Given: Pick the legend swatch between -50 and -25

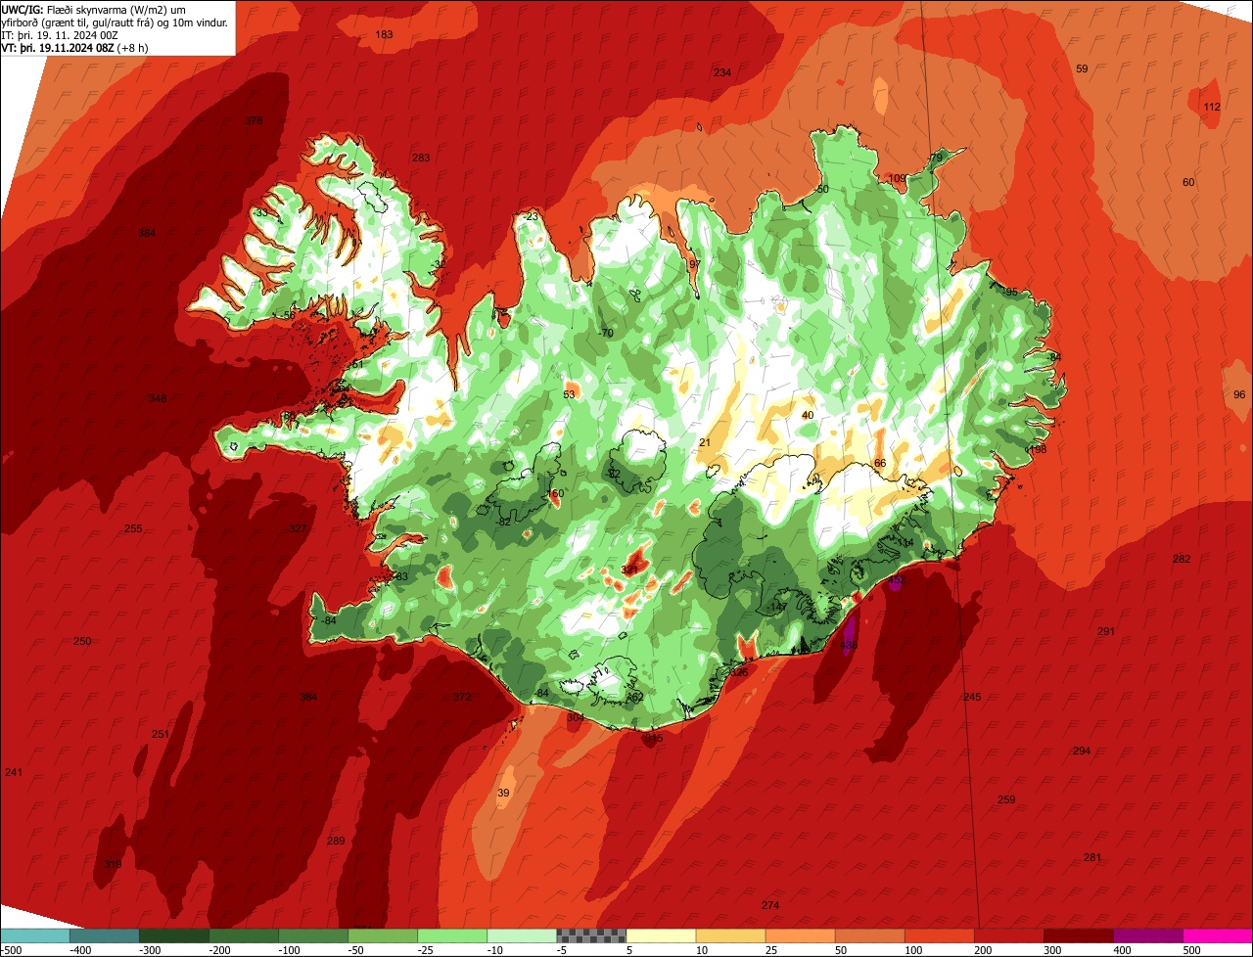Looking at the screenshot, I should pos(383,935).
